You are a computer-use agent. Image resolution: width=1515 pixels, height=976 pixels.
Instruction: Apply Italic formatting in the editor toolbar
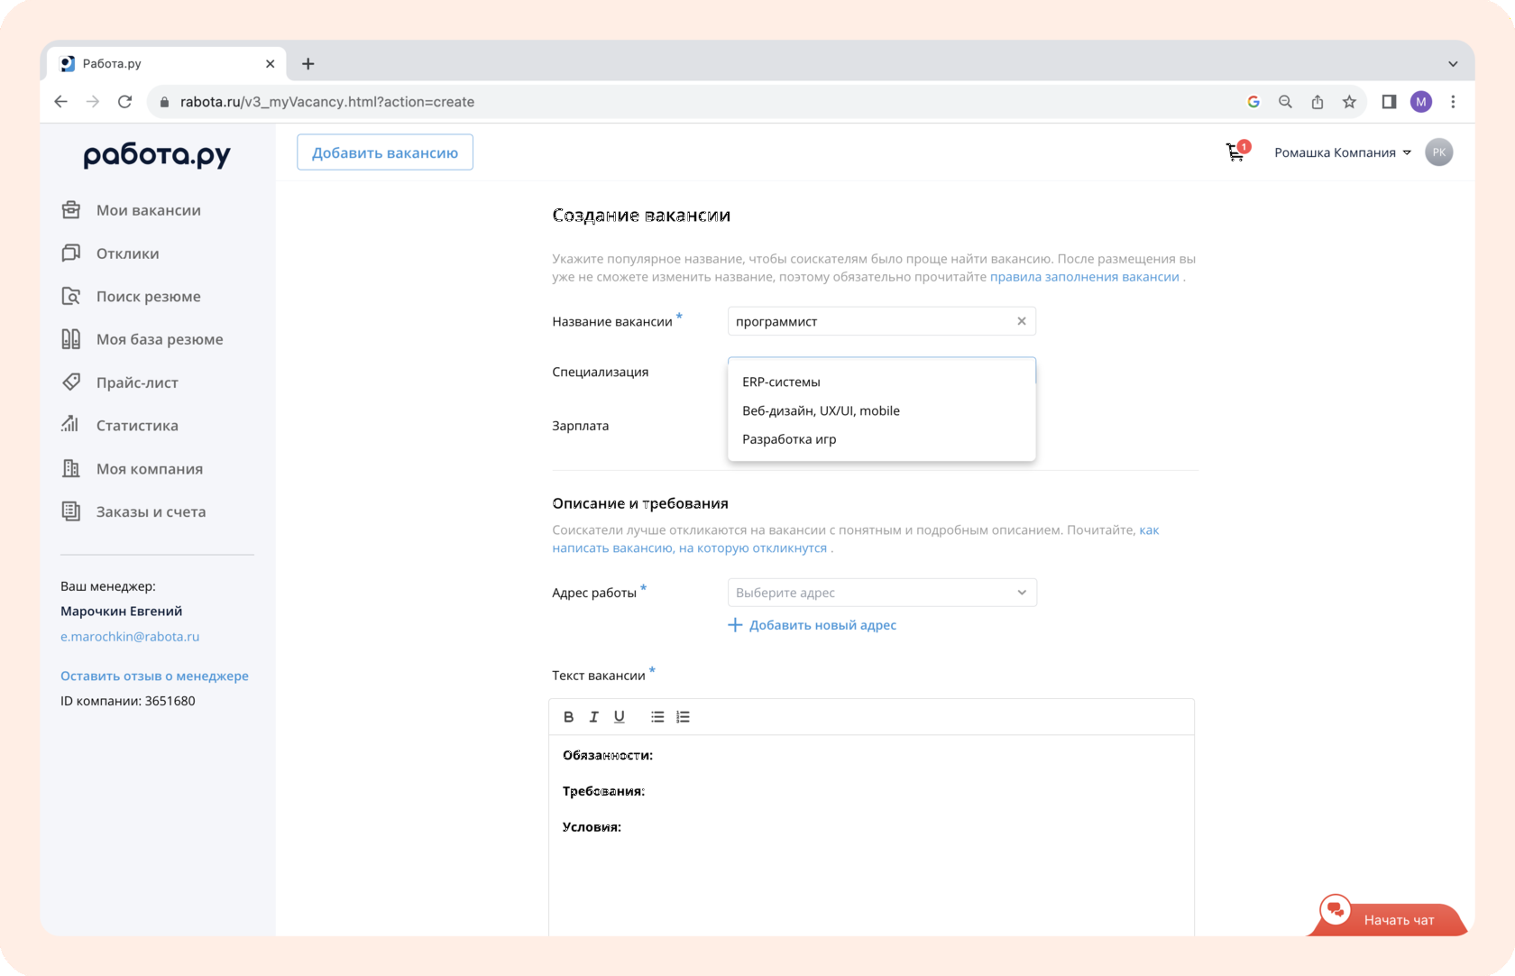[593, 717]
